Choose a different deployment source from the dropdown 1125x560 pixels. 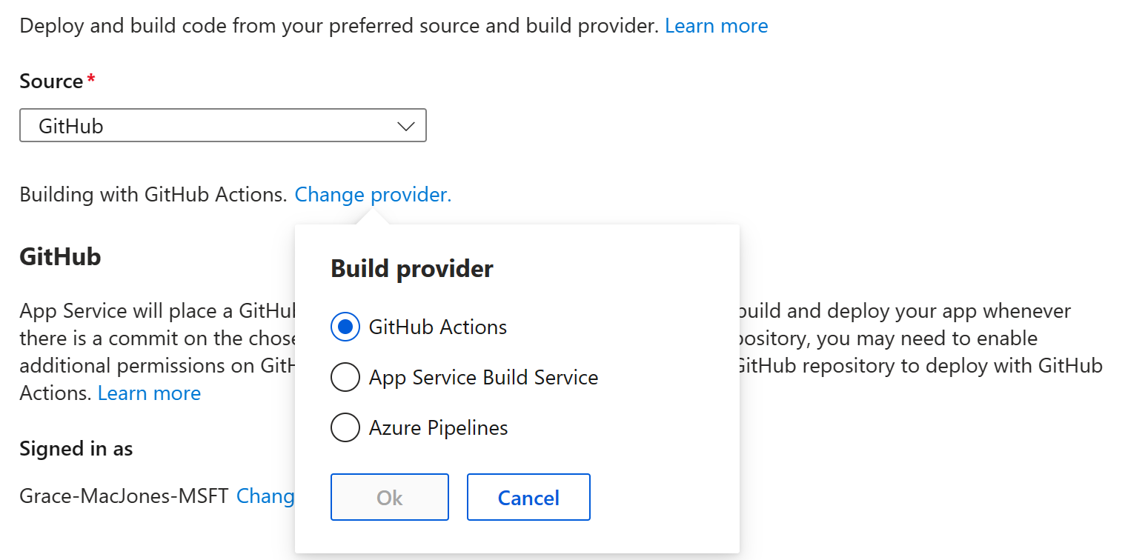222,124
